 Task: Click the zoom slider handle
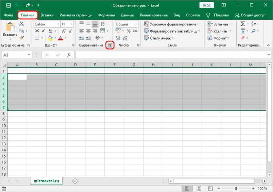pyautogui.click(x=236, y=188)
